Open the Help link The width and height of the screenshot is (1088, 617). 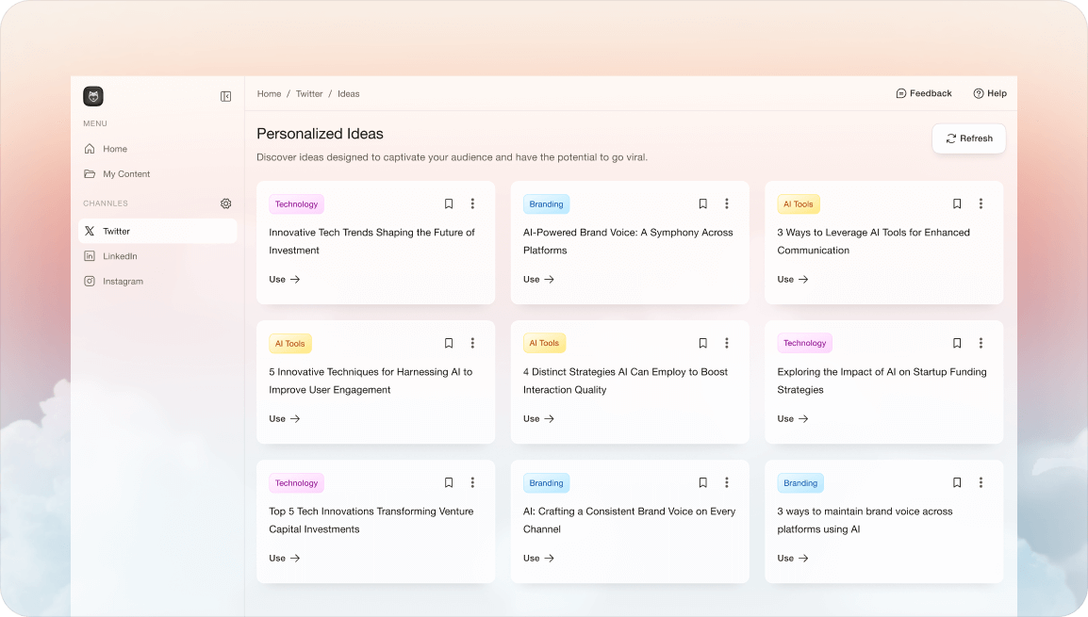coord(989,93)
